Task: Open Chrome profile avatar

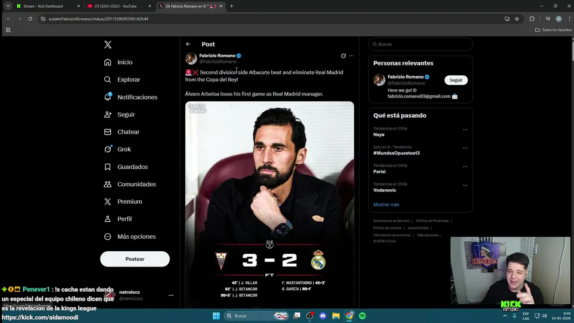Action: click(x=559, y=19)
